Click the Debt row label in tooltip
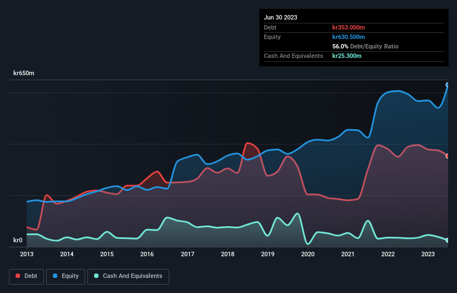457x293 pixels. click(270, 27)
